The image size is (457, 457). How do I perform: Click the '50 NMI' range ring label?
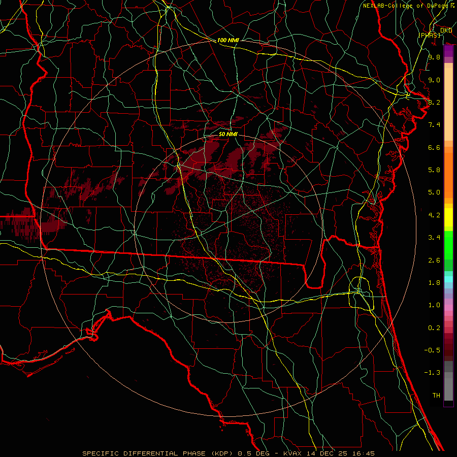coord(228,134)
